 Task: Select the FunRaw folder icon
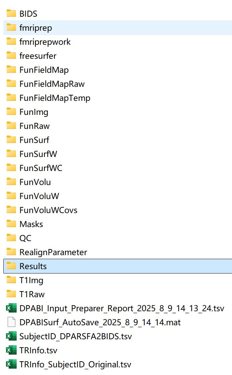(11, 126)
